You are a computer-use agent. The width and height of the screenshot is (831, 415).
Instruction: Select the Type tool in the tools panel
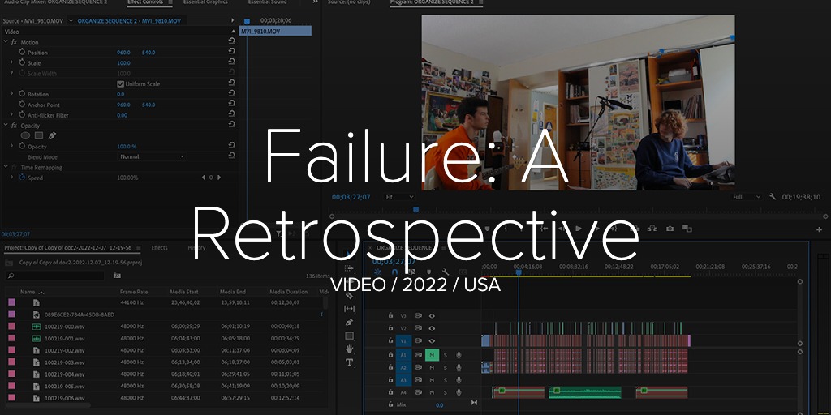pyautogui.click(x=350, y=362)
